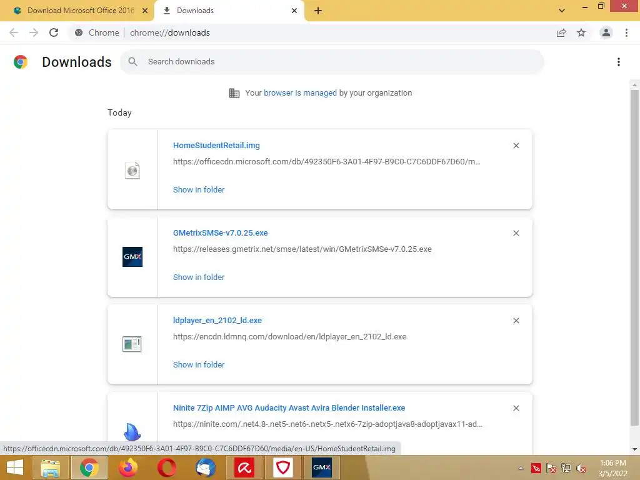Open the HomeStudentRetail.img file link
640x480 pixels.
216,145
